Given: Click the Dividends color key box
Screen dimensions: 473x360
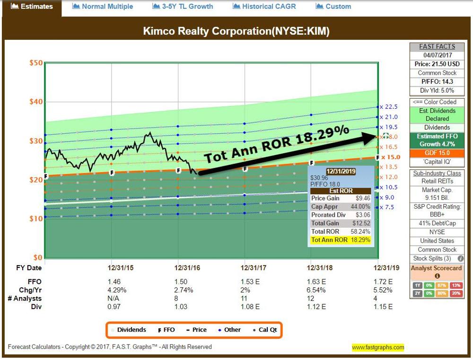Looking at the screenshot, I should (x=437, y=128).
